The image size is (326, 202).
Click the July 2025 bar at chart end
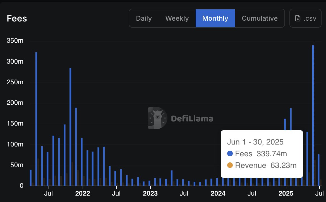point(318,170)
